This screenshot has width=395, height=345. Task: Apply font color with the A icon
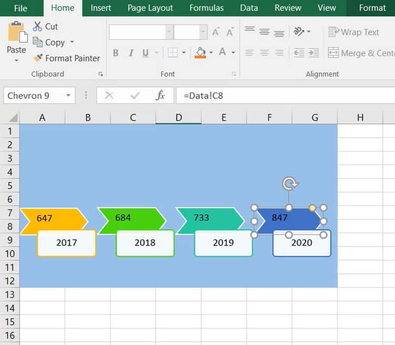click(x=222, y=52)
